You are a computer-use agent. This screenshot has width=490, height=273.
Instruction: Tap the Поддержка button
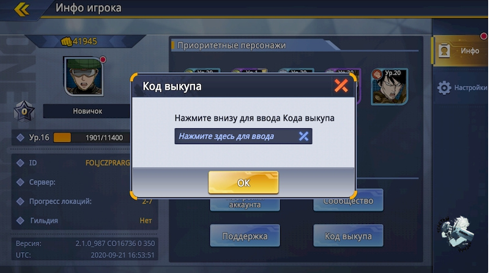[245, 236]
